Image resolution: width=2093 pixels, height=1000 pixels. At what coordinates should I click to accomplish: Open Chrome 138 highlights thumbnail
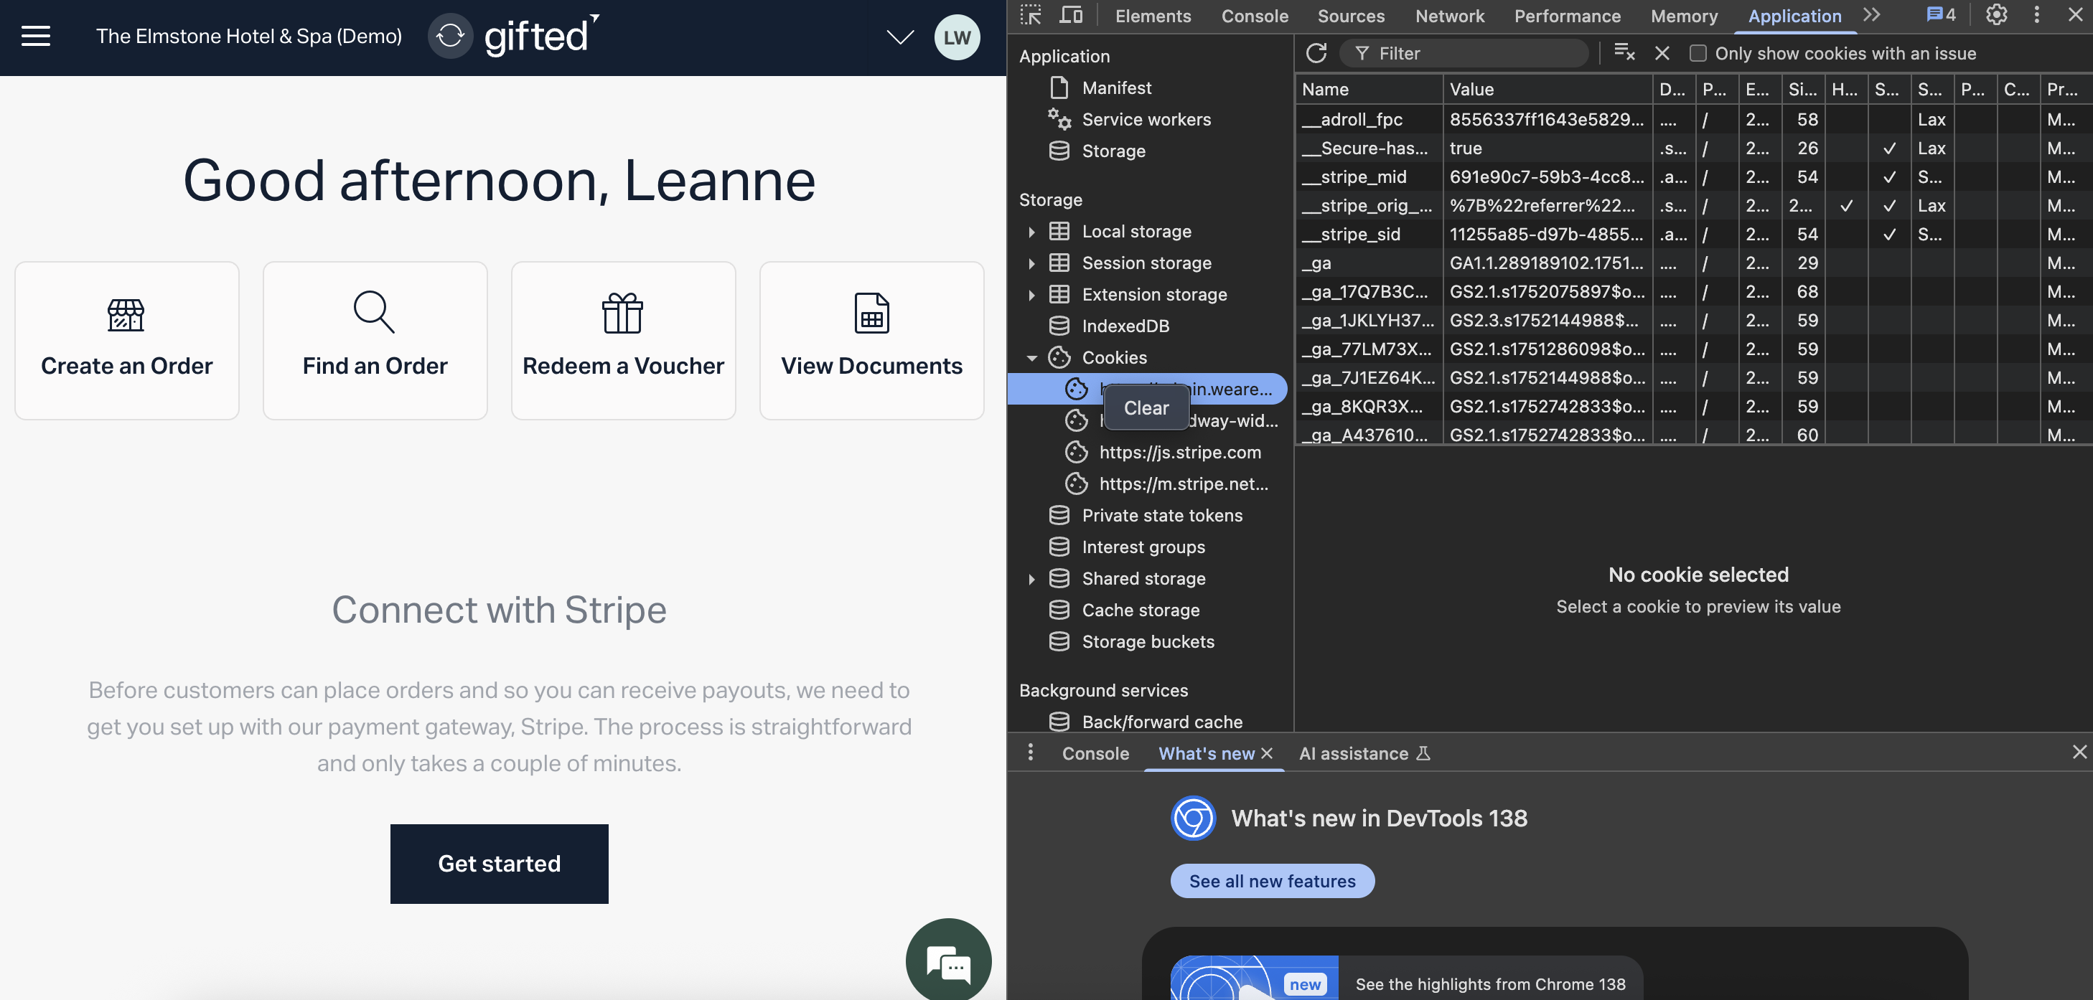click(1254, 978)
